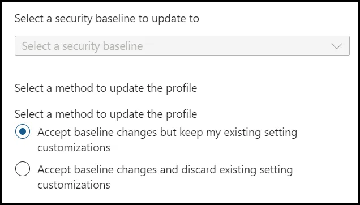360x205 pixels.
Task: Open the 'Select a security baseline' combo box
Action: click(x=182, y=46)
